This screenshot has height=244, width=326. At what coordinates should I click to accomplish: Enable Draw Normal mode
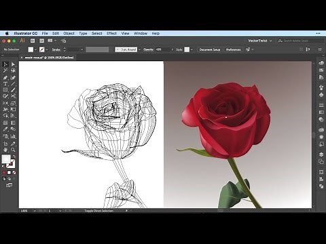4,179
